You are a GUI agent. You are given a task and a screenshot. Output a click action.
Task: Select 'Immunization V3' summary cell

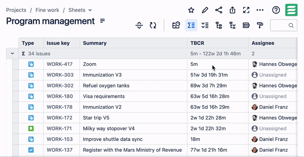point(133,75)
